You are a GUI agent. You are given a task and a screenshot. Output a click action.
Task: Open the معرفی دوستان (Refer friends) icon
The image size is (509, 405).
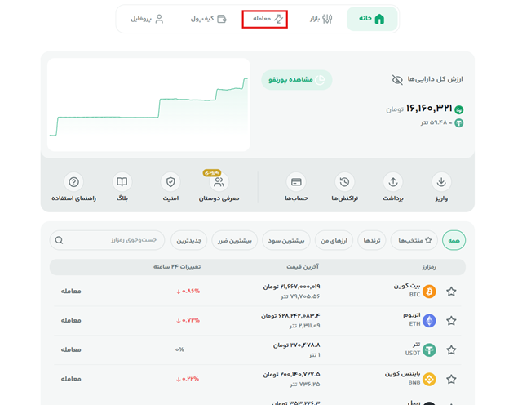click(x=219, y=182)
